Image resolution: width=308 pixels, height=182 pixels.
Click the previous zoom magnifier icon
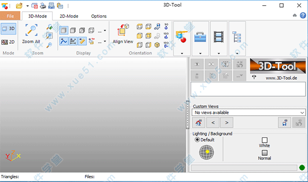click(49, 27)
